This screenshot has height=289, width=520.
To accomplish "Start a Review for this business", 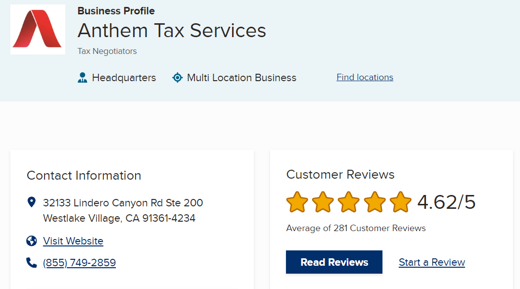I will click(x=431, y=262).
